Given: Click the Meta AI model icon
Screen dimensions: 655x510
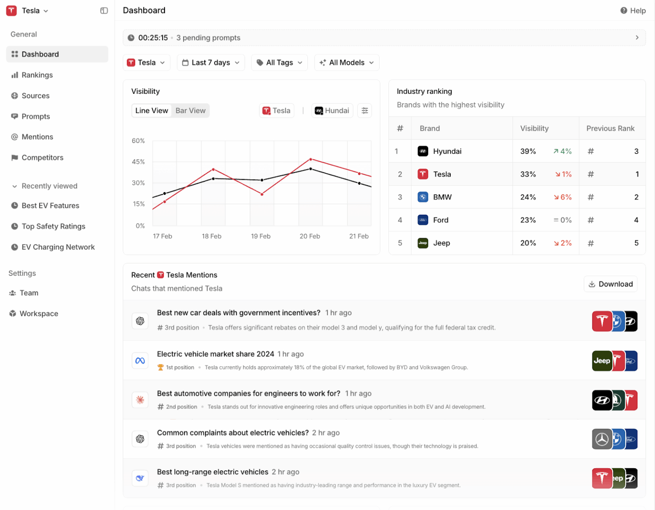Looking at the screenshot, I should coord(140,361).
